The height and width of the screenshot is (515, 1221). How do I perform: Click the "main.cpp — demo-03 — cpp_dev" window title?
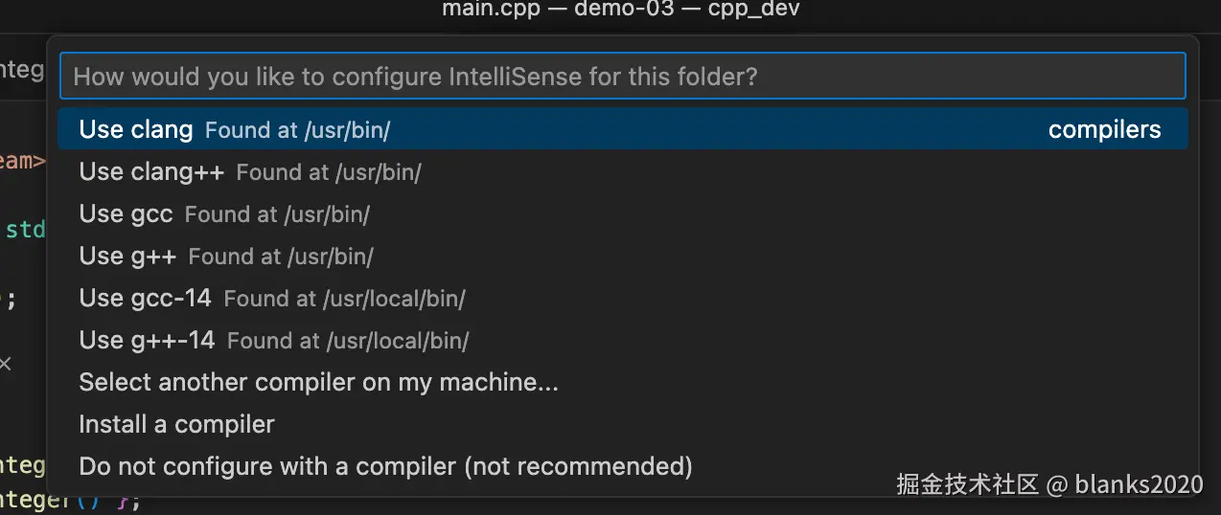[621, 10]
